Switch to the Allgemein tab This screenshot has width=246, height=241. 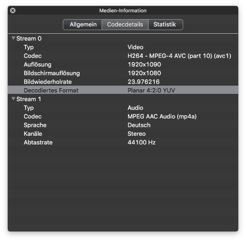click(x=82, y=25)
